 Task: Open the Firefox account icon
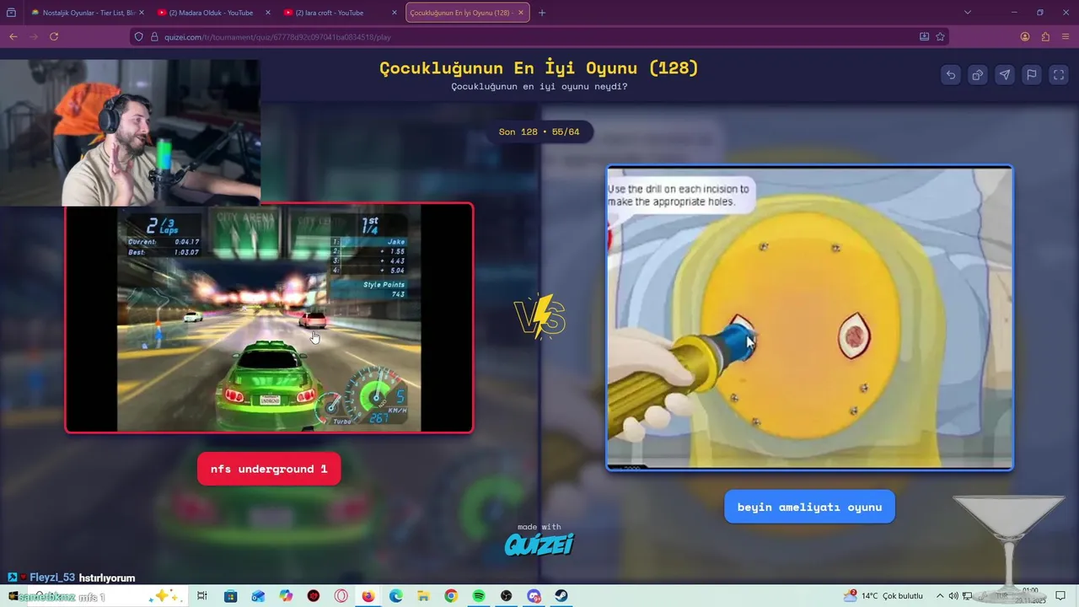pos(1025,36)
